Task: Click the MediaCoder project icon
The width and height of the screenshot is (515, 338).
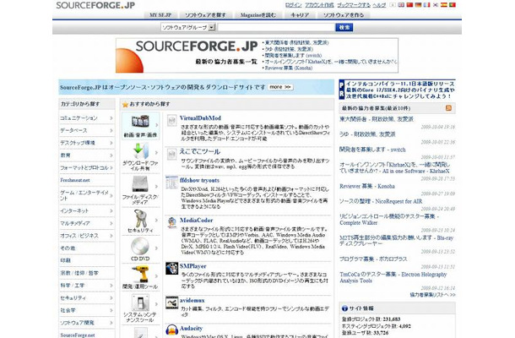Action: click(x=171, y=222)
